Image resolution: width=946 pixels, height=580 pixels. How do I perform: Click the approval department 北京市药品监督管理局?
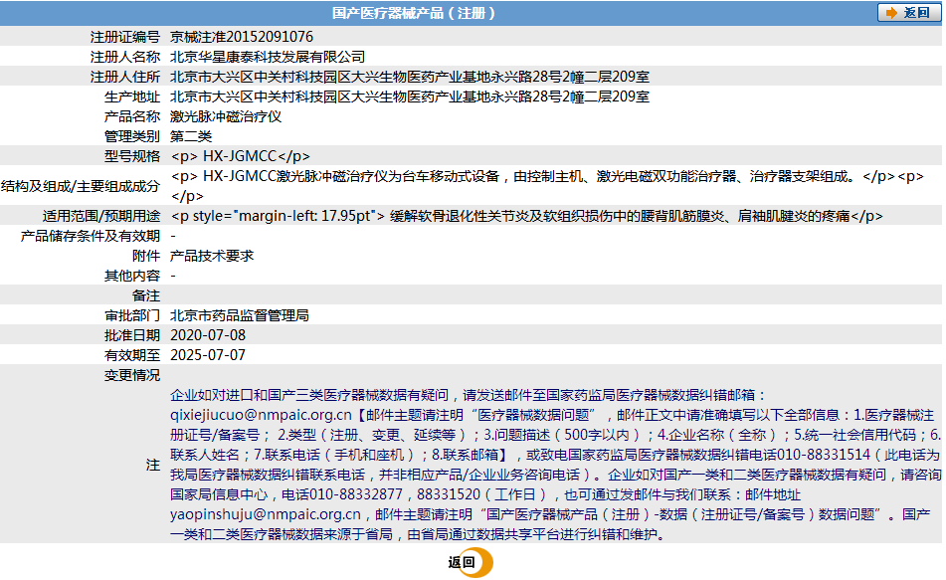pyautogui.click(x=240, y=315)
